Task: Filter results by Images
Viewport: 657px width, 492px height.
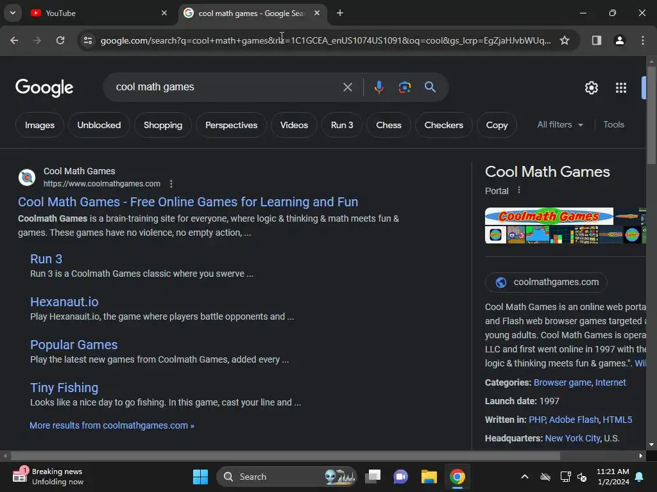Action: [39, 125]
